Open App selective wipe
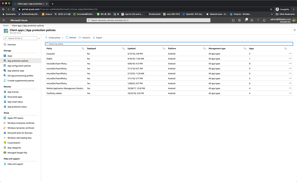Image resolution: width=297 pixels, height=182 pixels. click(x=16, y=71)
